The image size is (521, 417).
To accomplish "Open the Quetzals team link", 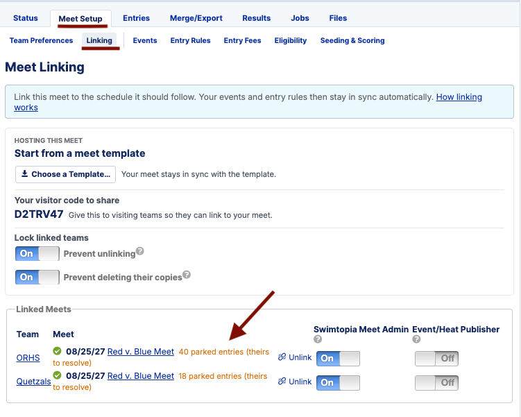I will point(33,382).
